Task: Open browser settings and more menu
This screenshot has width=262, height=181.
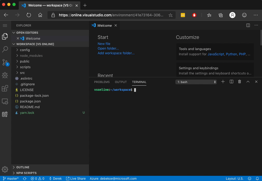Action: pos(256,15)
